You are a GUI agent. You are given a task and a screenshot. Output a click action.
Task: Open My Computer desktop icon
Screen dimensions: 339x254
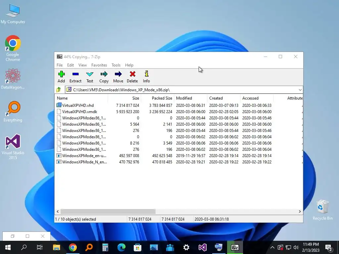[x=13, y=14]
